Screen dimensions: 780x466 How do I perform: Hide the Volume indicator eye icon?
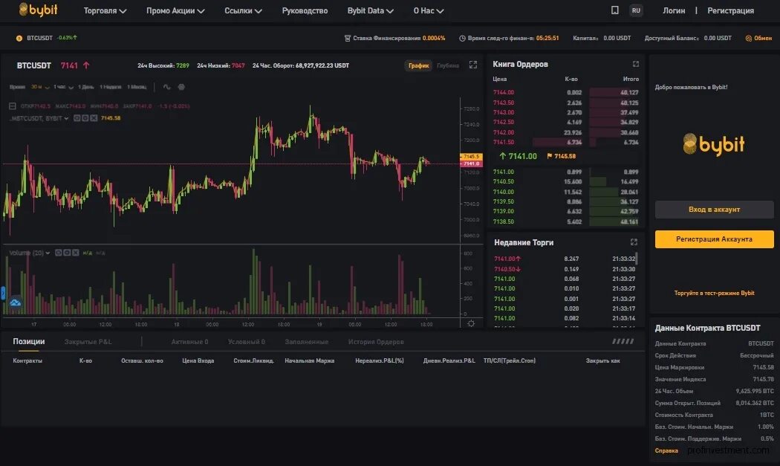coord(58,253)
